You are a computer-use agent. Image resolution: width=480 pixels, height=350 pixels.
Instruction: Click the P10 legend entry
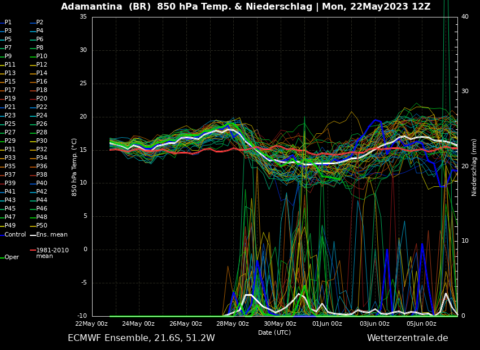click(x=38, y=56)
